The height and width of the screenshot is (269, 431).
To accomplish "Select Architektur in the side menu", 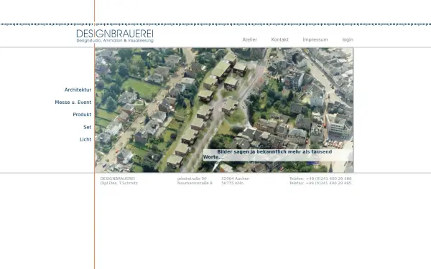I will [x=78, y=90].
